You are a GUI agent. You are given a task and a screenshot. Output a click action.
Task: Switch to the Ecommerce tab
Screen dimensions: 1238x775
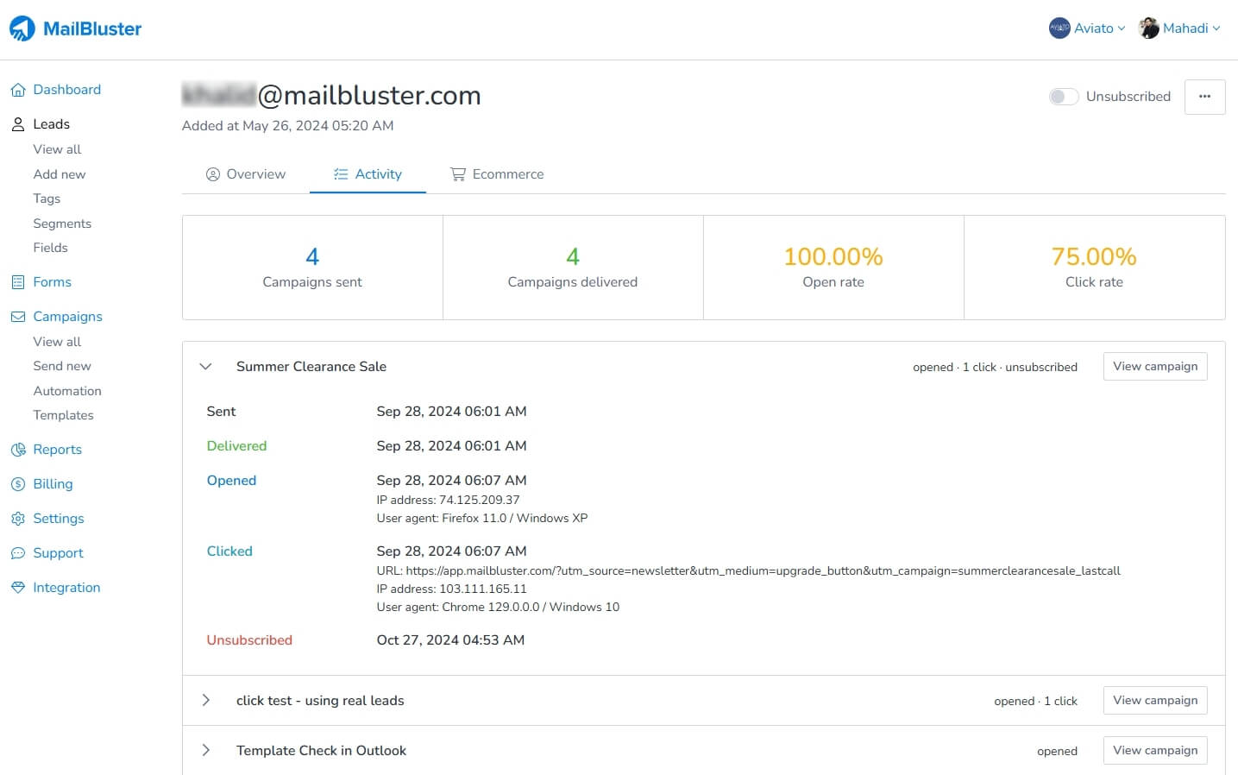pyautogui.click(x=497, y=173)
